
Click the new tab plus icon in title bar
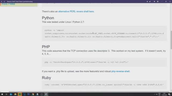[154, 2]
